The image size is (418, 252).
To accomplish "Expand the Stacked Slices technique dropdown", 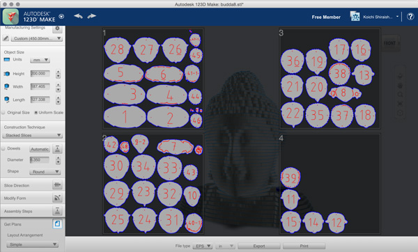I will 32,135.
